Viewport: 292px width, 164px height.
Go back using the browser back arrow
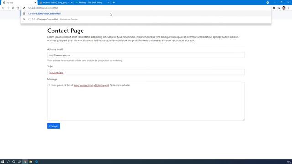point(3,8)
